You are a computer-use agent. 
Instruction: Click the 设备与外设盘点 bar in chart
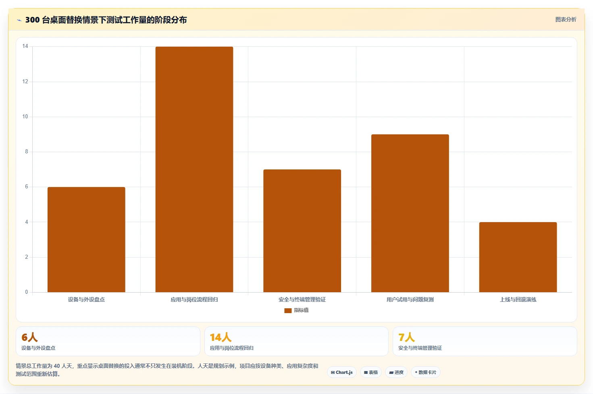(86, 239)
